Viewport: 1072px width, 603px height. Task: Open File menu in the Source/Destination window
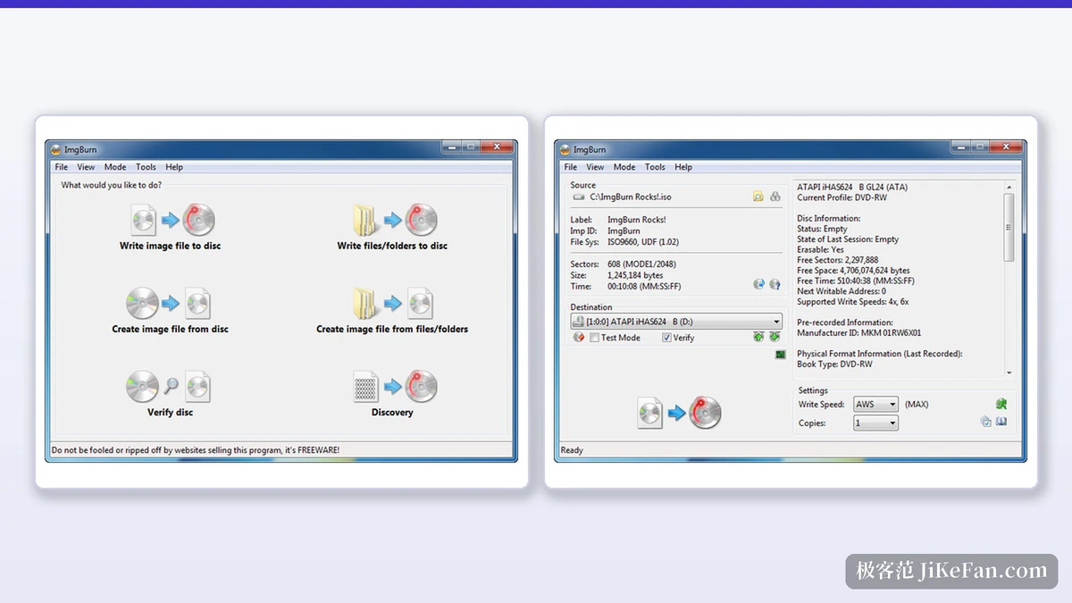(x=570, y=167)
